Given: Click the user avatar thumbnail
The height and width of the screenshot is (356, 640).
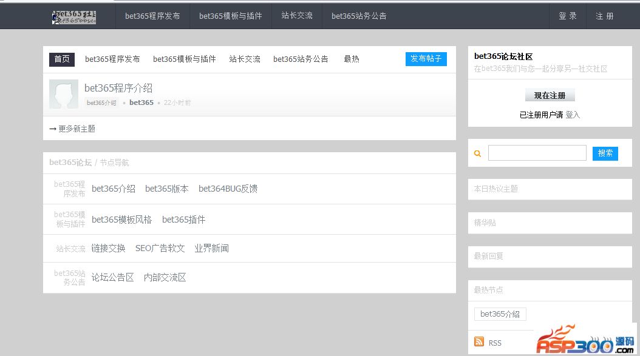Looking at the screenshot, I should 64,95.
